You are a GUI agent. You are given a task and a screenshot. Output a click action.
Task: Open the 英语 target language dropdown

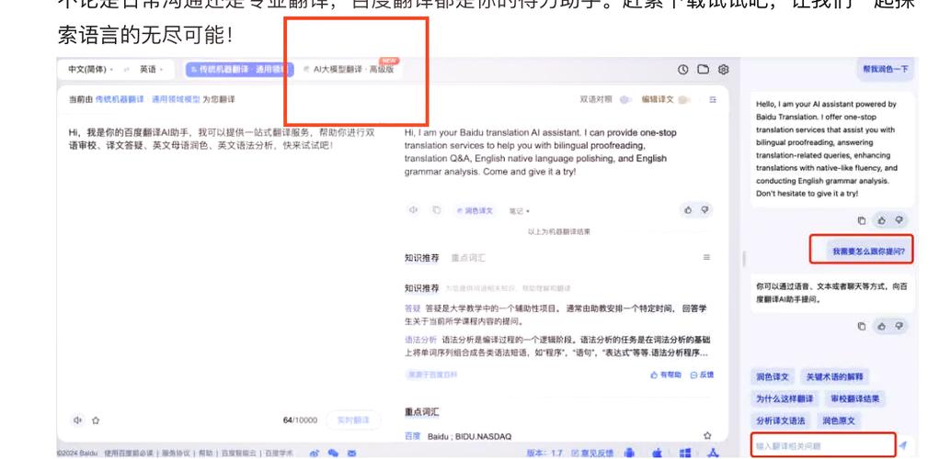tap(152, 70)
